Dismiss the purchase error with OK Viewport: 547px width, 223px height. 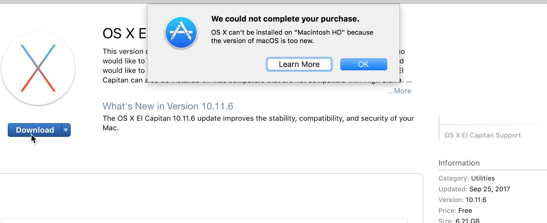363,64
